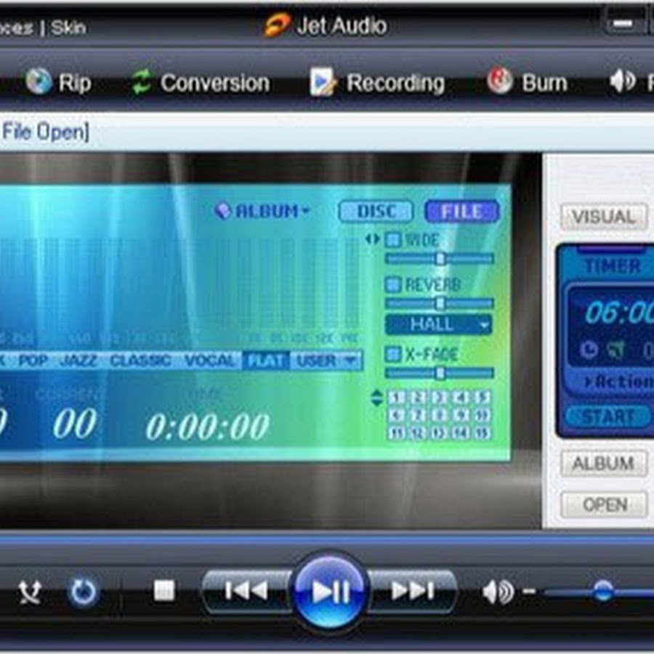The image size is (654, 654).
Task: Open the Conversion menu item
Action: [201, 83]
